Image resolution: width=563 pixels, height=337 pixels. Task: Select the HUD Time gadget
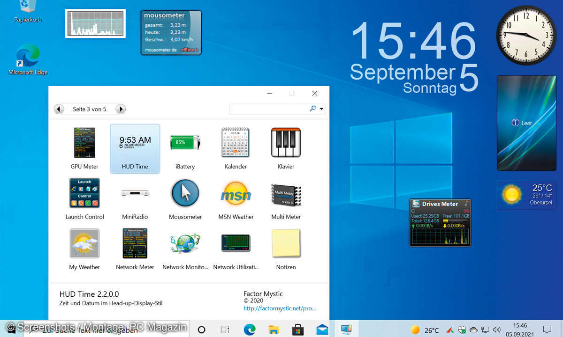[x=135, y=148]
